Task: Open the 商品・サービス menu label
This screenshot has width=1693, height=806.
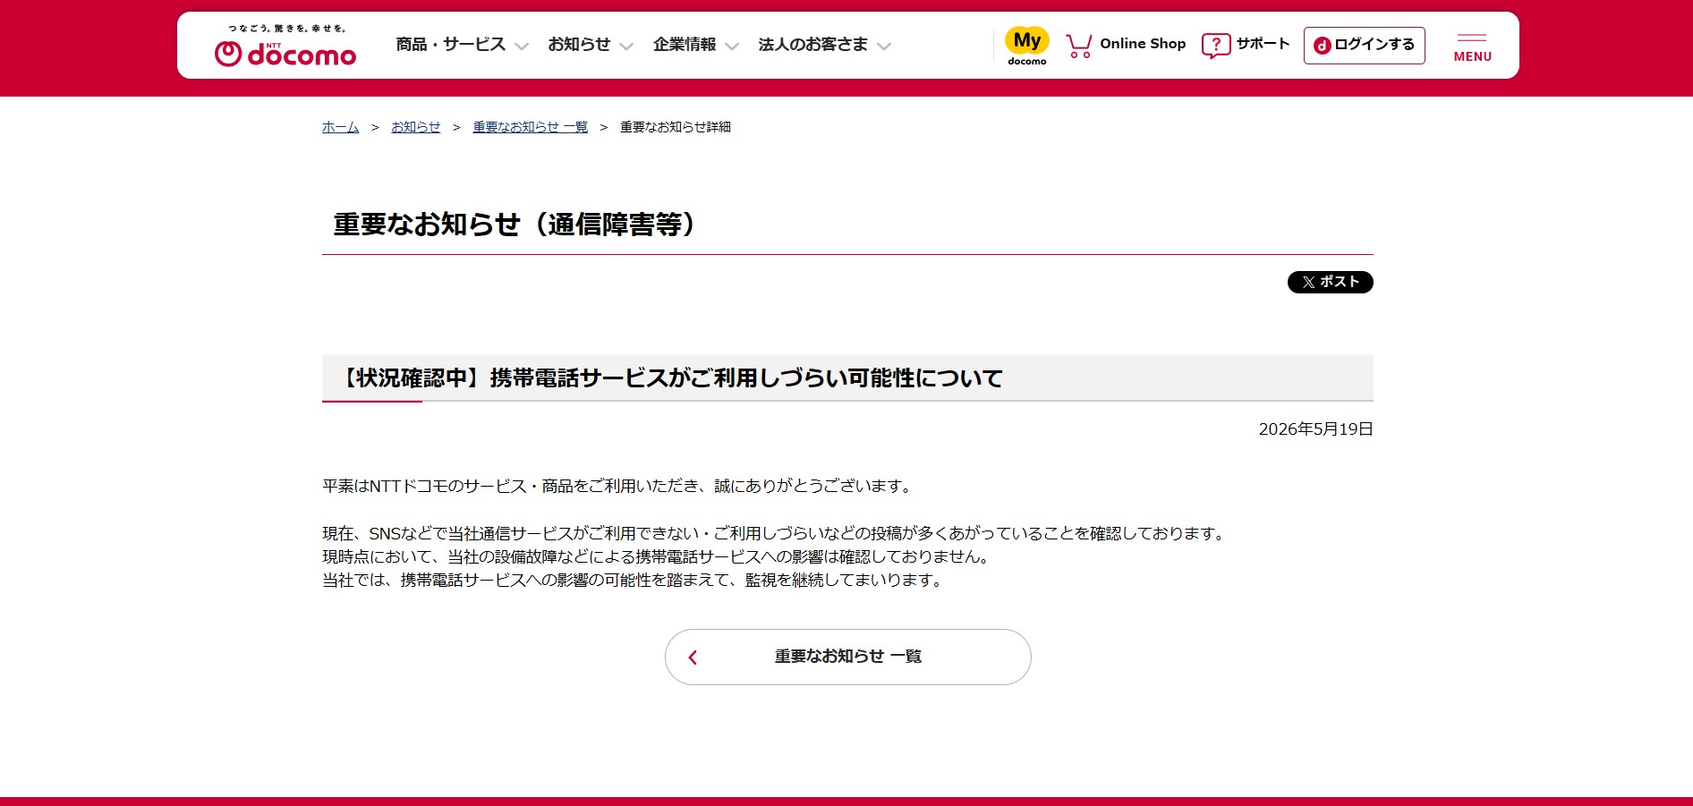Action: pos(451,45)
